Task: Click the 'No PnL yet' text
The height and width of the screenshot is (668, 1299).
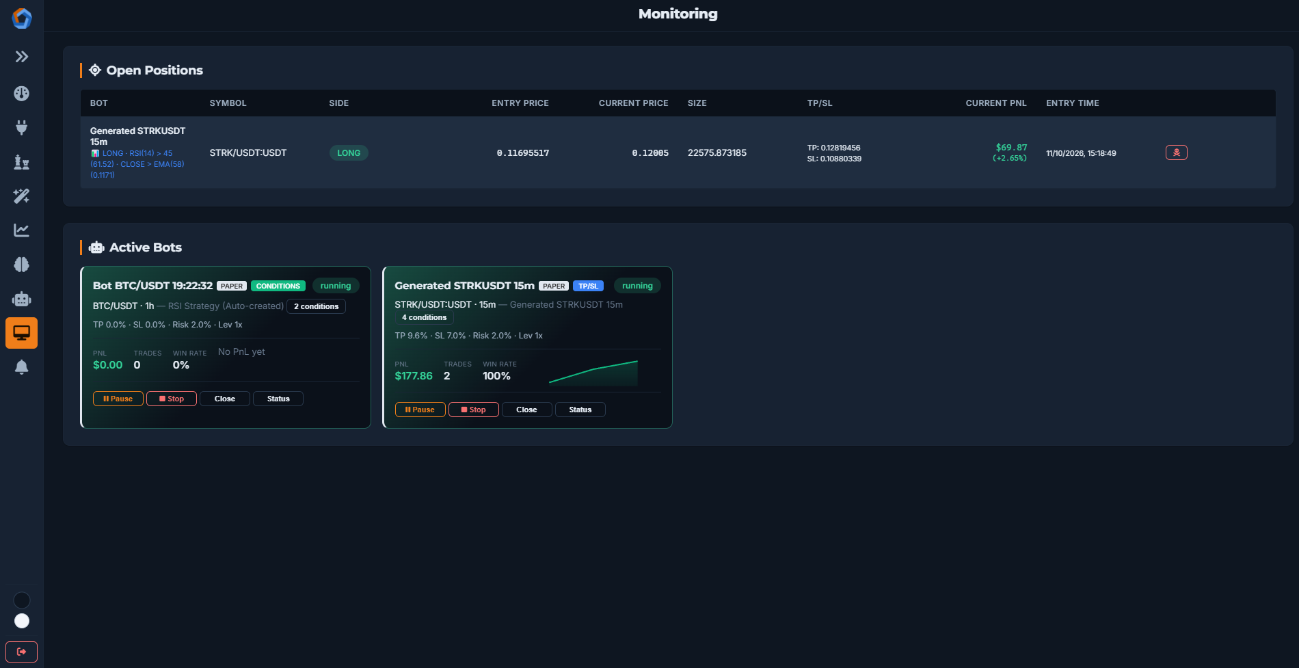Action: (x=241, y=351)
